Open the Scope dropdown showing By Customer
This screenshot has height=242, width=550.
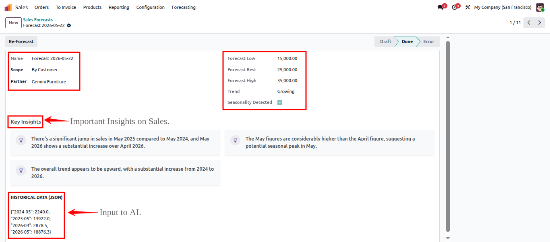(45, 70)
